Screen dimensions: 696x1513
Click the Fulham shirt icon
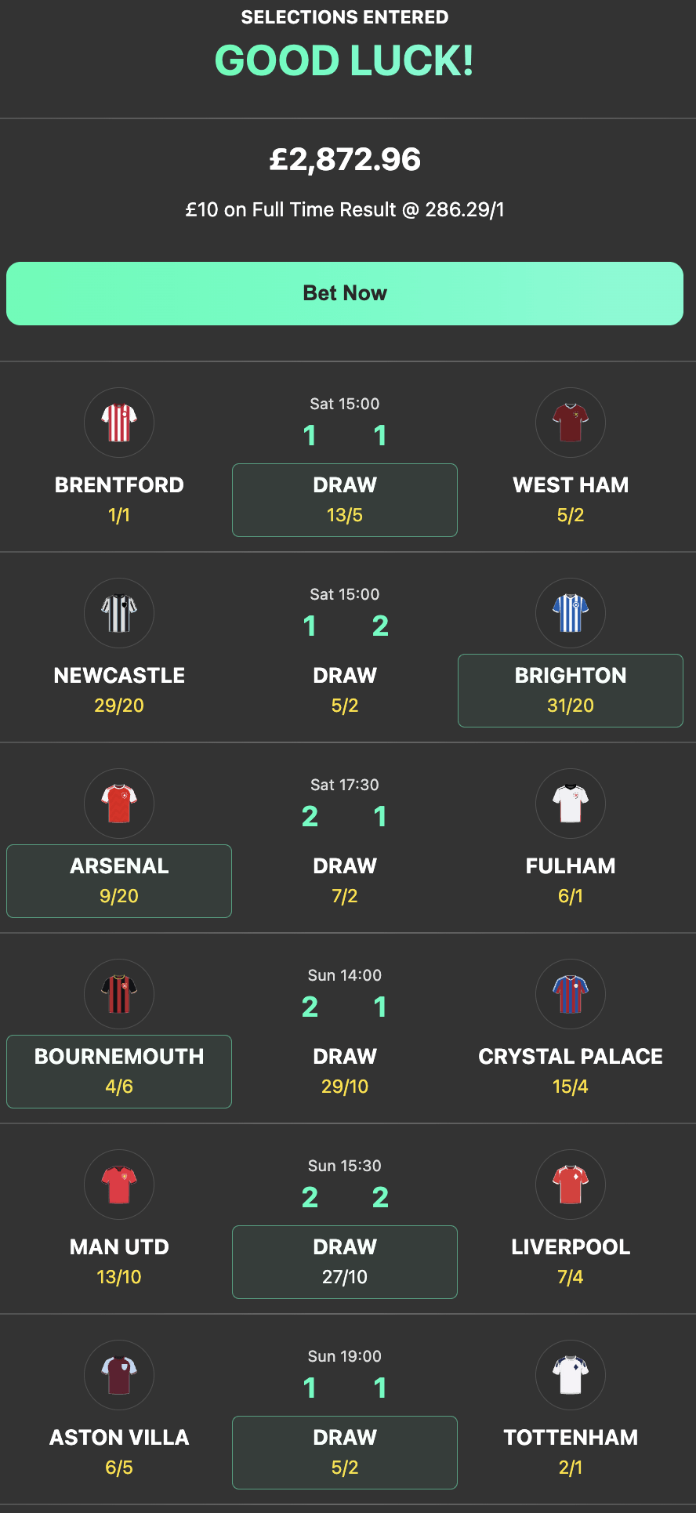coord(570,804)
